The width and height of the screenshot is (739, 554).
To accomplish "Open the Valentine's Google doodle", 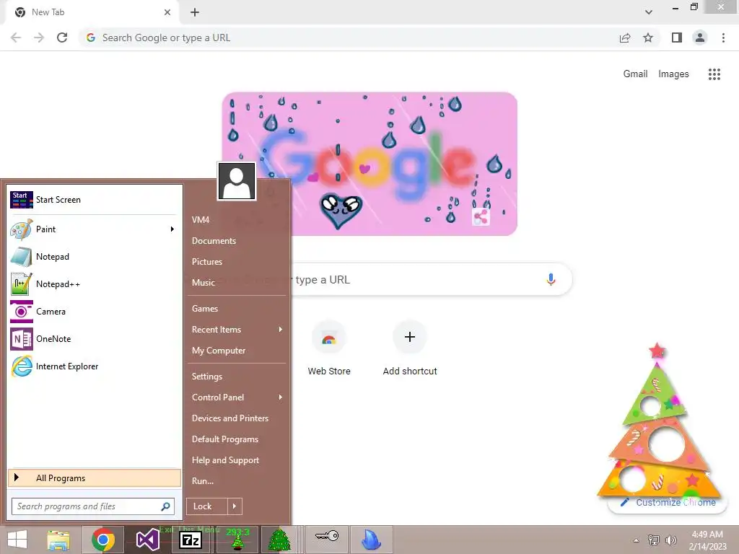I will click(x=369, y=164).
